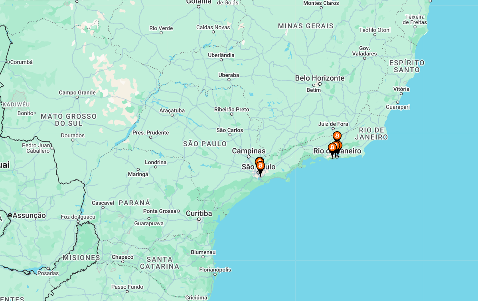Click the Blumenau city label
Image resolution: width=478 pixels, height=301 pixels.
203,252
